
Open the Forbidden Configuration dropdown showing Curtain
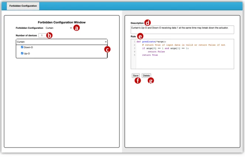(59, 28)
